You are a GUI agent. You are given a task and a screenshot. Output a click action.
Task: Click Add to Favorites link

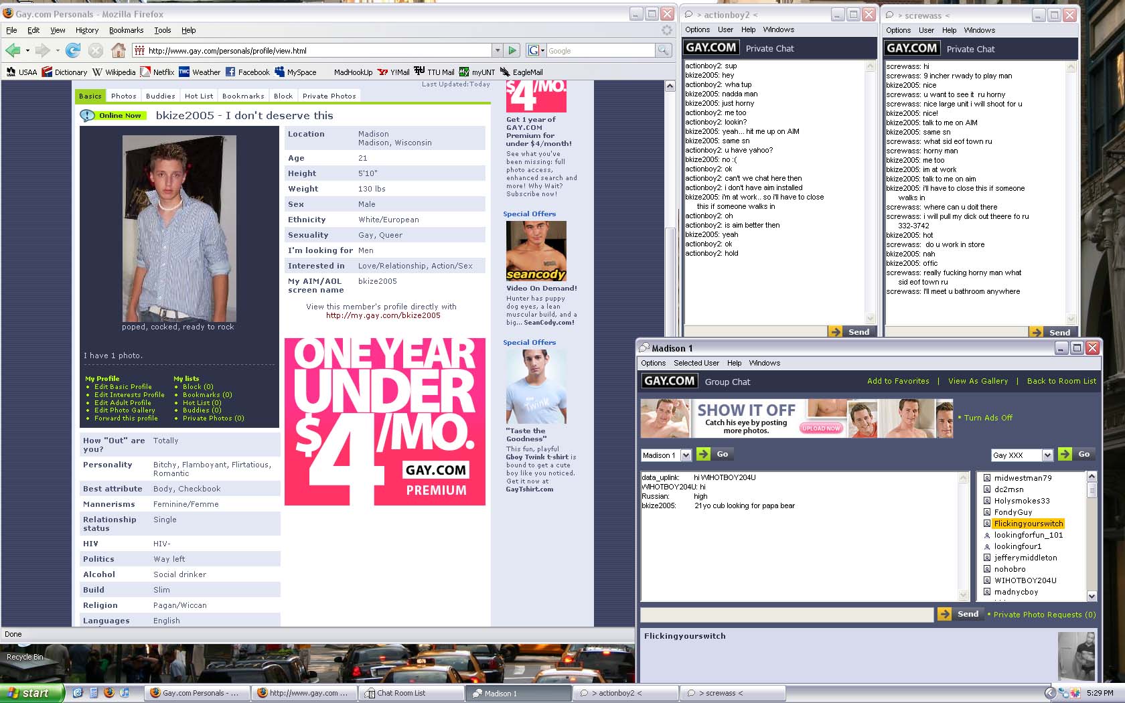tap(898, 381)
